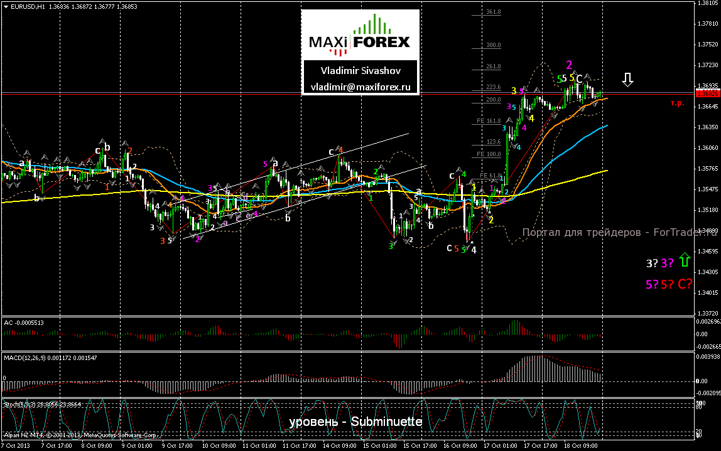Click the FE 100.0 expansion label
Screen dimensions: 721x451
pos(489,154)
